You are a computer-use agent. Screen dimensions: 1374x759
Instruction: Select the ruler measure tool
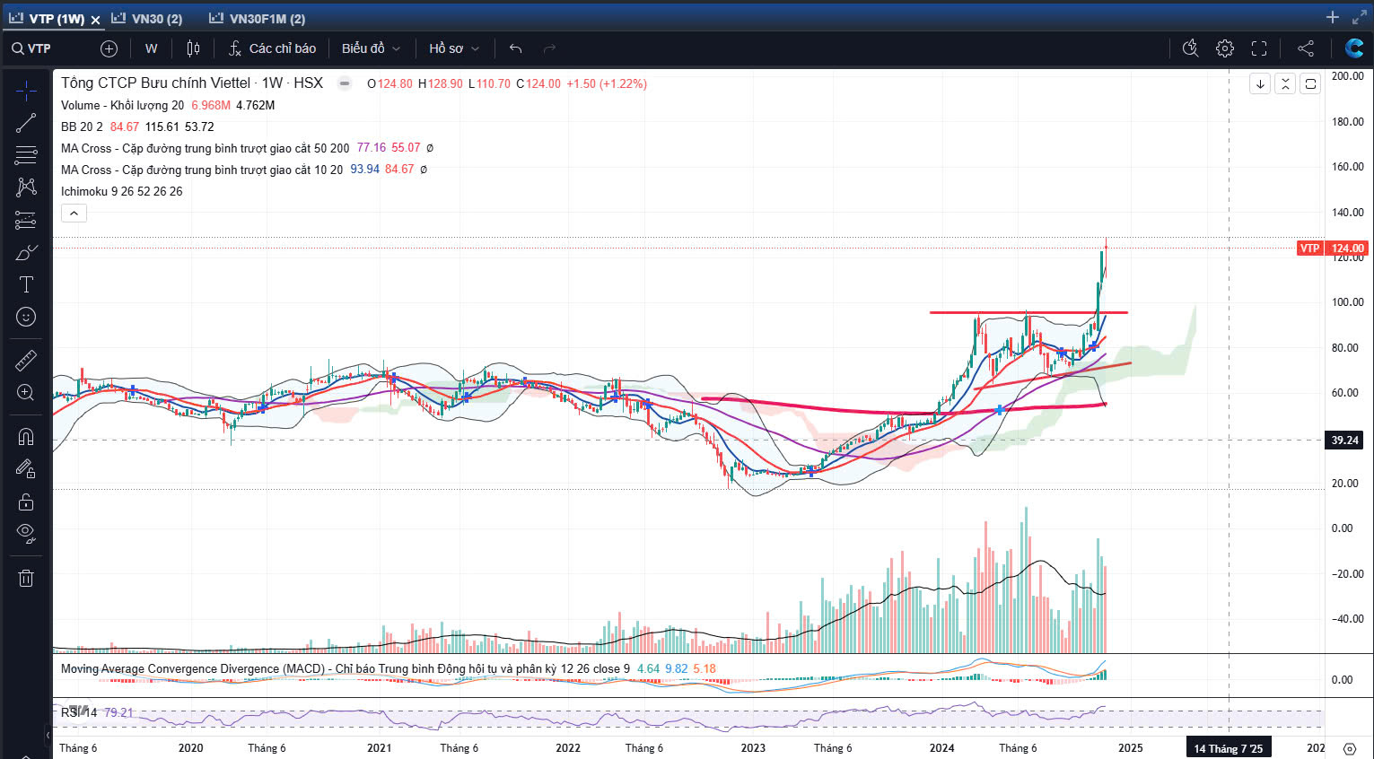tap(26, 361)
